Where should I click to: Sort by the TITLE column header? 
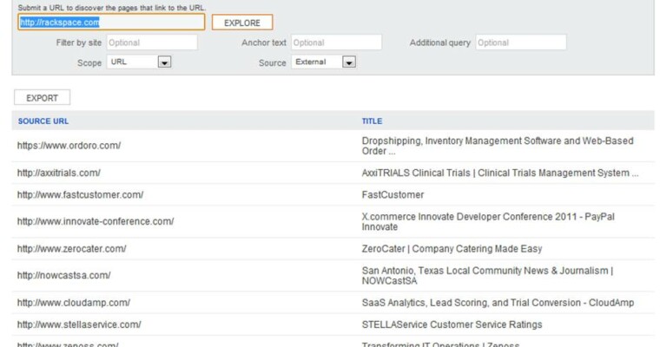click(x=372, y=121)
